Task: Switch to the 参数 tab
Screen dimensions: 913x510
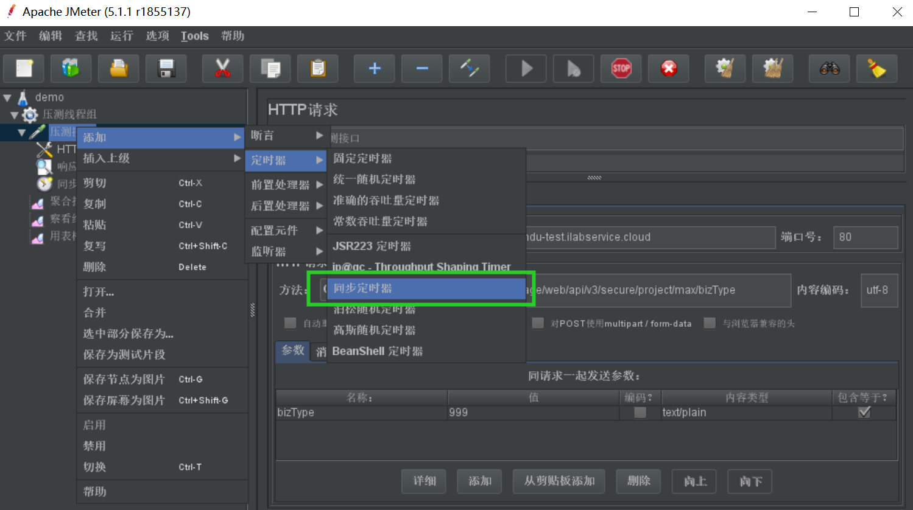Action: tap(293, 350)
